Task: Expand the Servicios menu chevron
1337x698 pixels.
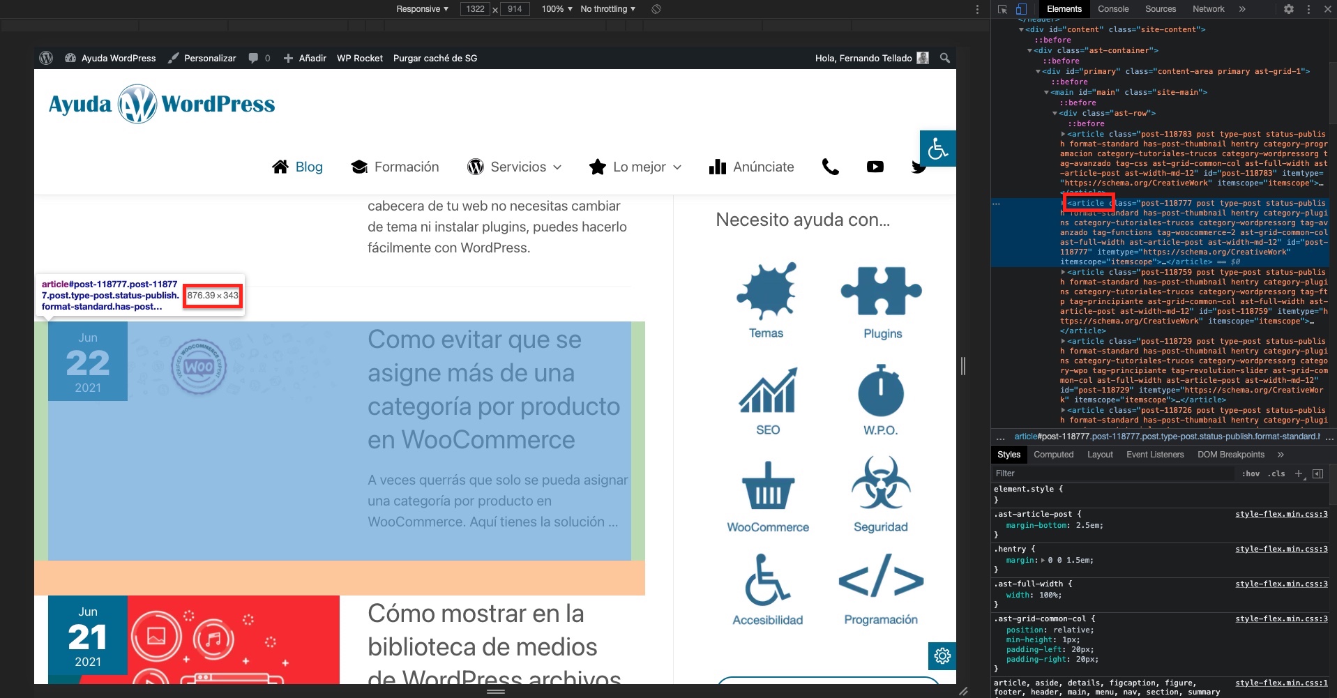Action: coord(558,167)
